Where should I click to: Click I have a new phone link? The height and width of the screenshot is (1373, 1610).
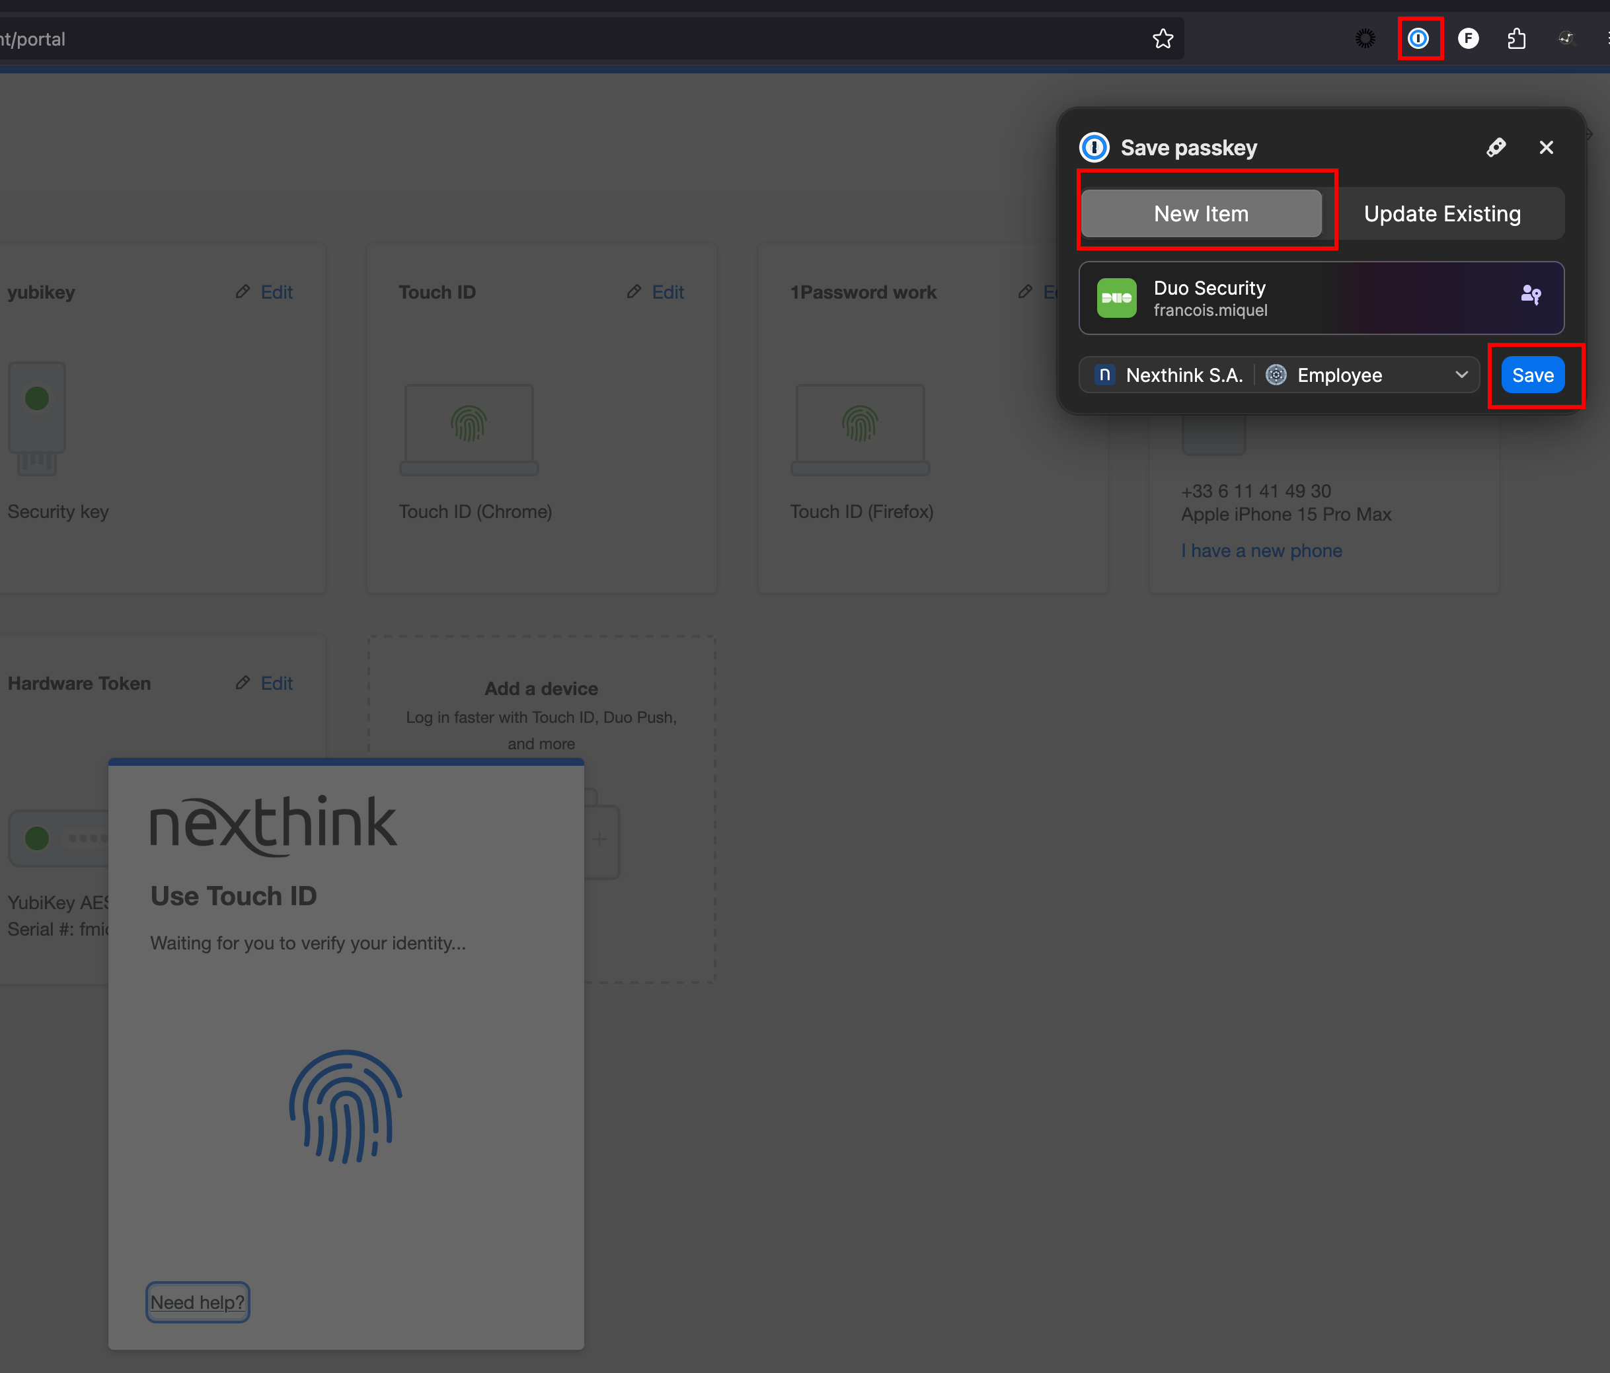pos(1261,550)
